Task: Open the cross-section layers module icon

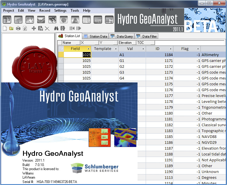Action: (41, 20)
